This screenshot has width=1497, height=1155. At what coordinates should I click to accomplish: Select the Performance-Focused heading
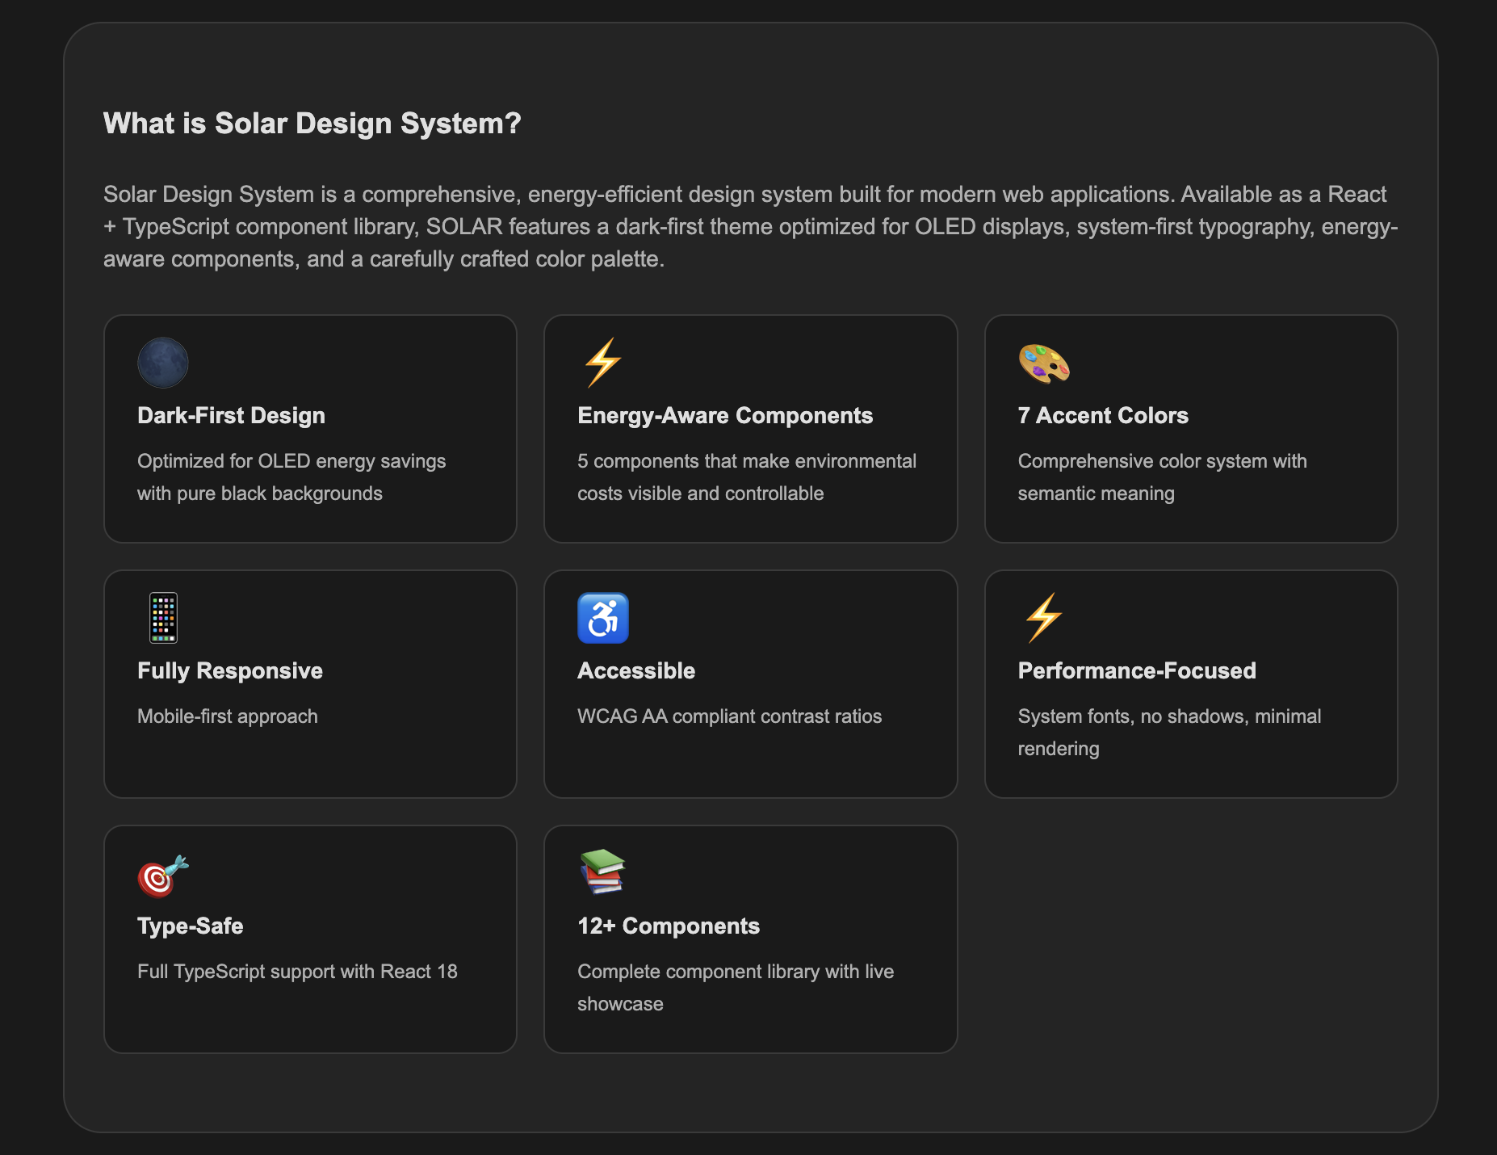(x=1137, y=670)
